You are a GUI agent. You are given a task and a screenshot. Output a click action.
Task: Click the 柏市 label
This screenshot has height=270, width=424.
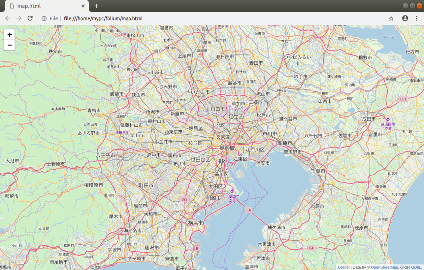point(282,90)
